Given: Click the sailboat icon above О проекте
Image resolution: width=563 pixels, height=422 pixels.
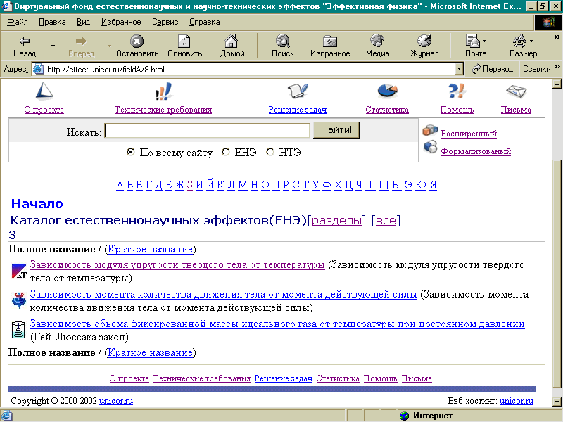Looking at the screenshot, I should [x=44, y=91].
